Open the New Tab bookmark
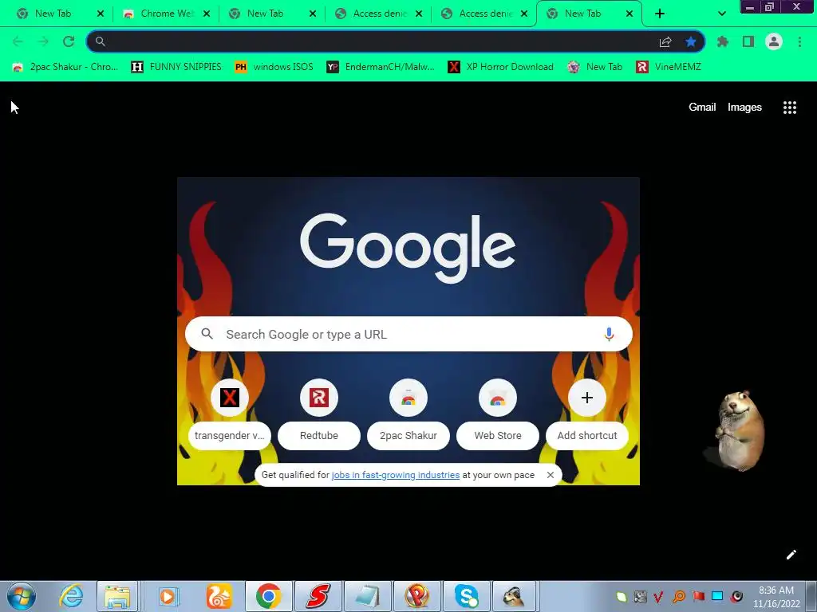This screenshot has height=612, width=817. [x=595, y=67]
